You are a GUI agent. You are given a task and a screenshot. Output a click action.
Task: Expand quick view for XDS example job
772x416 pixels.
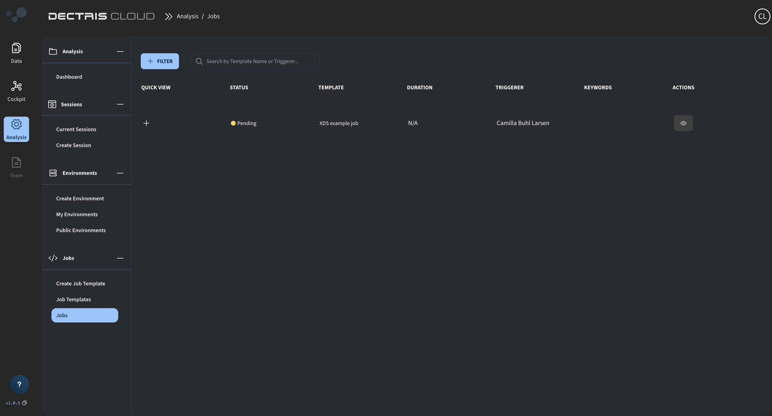146,123
